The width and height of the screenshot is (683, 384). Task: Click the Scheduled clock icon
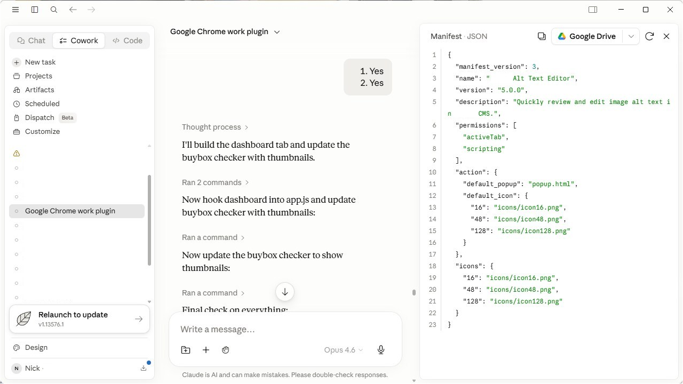[17, 103]
